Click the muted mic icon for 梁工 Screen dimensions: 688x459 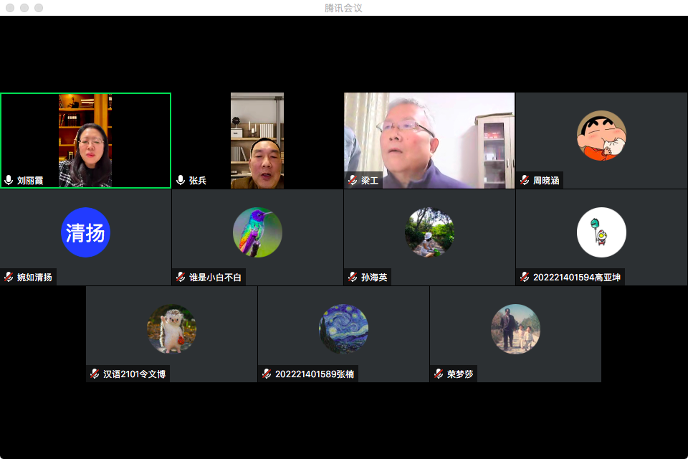(x=353, y=181)
